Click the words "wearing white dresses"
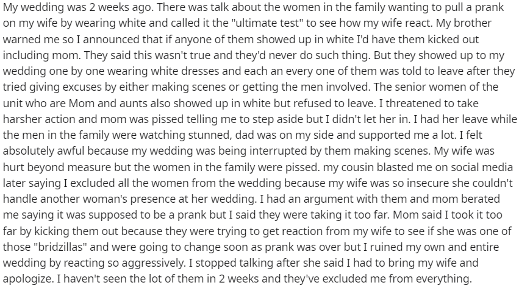The image size is (519, 288). pyautogui.click(x=160, y=71)
